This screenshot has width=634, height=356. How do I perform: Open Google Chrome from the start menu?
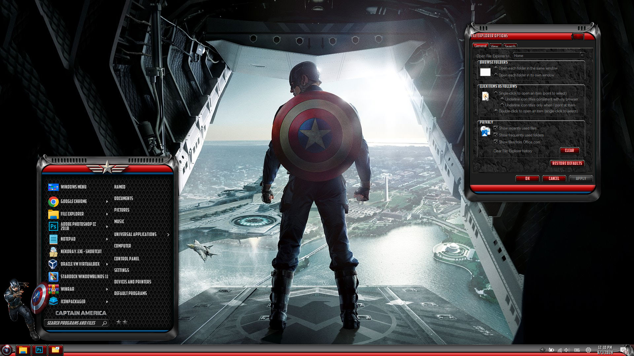coord(73,201)
